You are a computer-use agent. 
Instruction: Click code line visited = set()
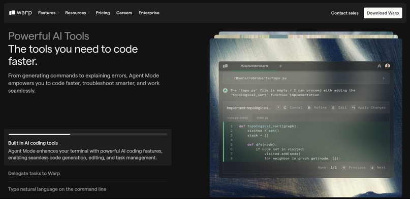click(263, 131)
